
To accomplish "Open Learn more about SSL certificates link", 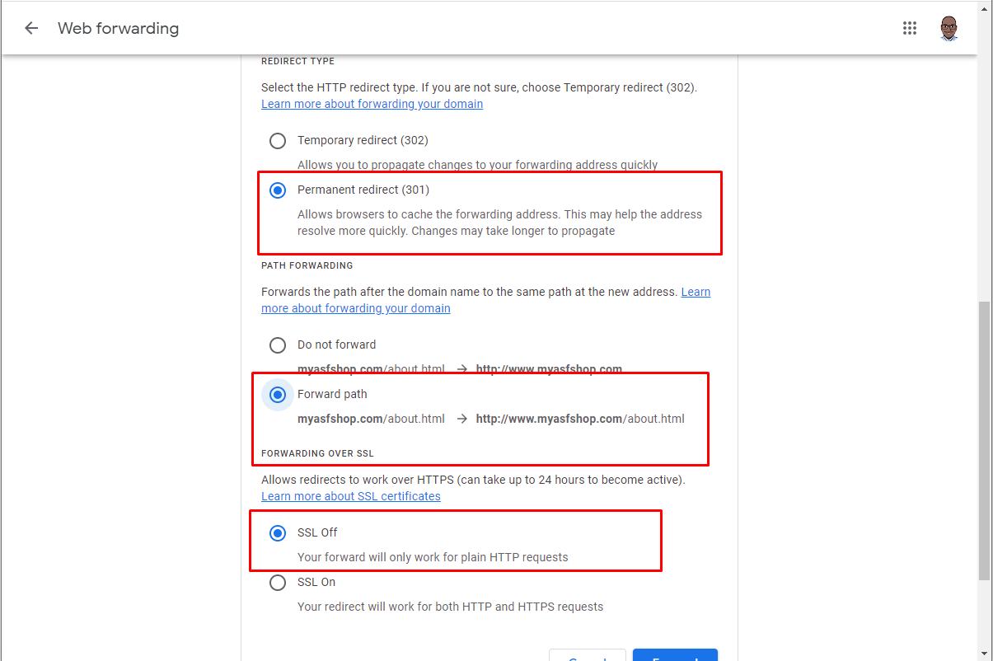I will [x=350, y=496].
